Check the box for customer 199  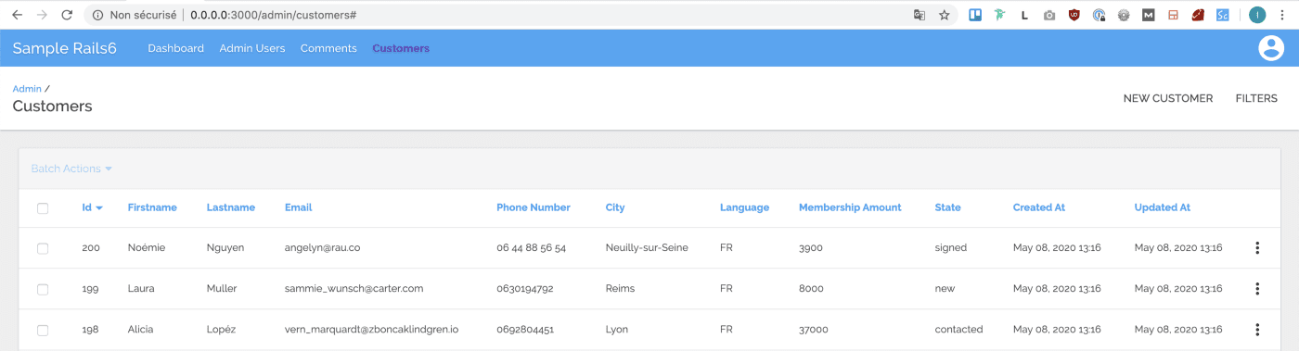click(43, 289)
